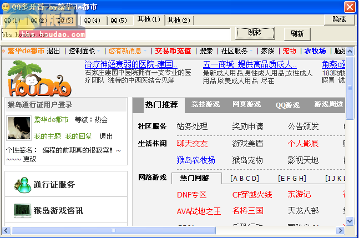Screen dimensions: 359x238
Task: Switch to the QQ(5) tab
Action: click(x=119, y=21)
